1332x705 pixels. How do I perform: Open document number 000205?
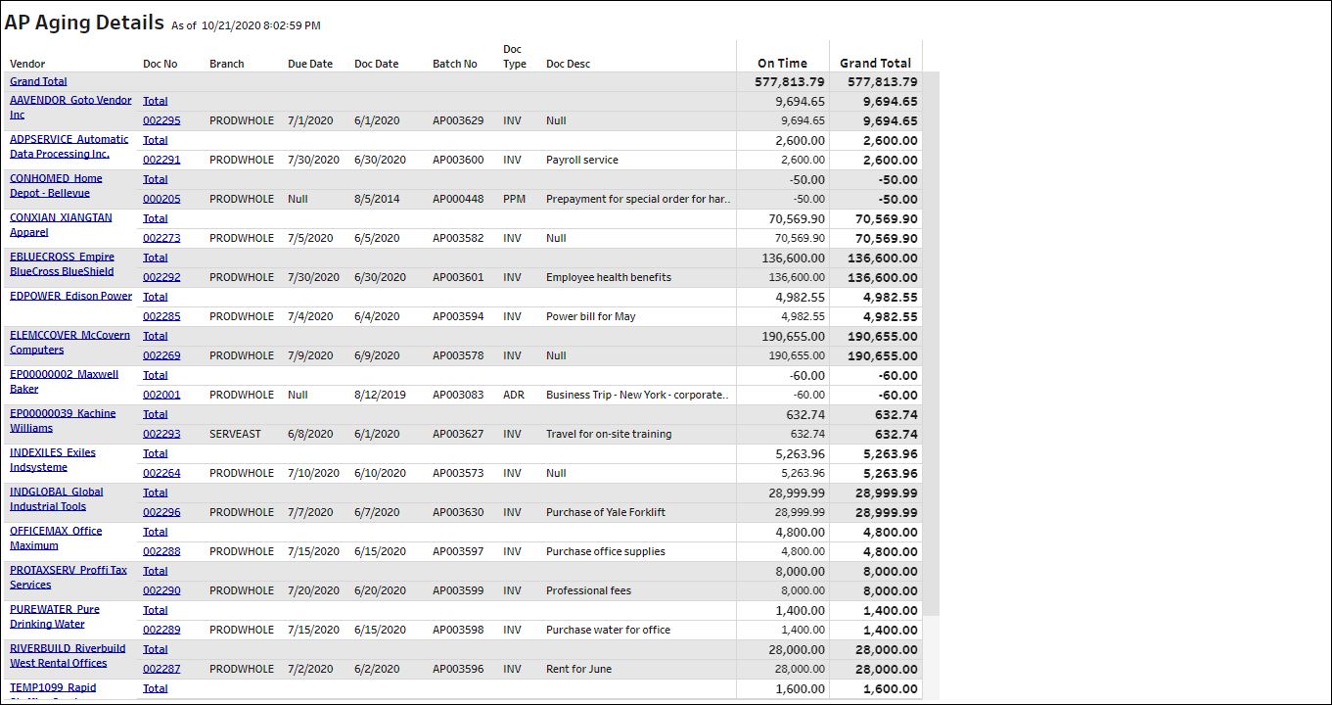[161, 199]
